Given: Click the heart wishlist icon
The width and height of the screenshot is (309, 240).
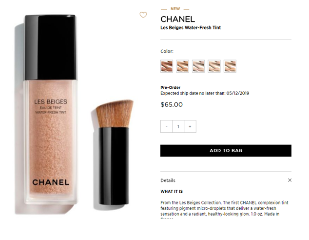Looking at the screenshot, I should pyautogui.click(x=143, y=15).
